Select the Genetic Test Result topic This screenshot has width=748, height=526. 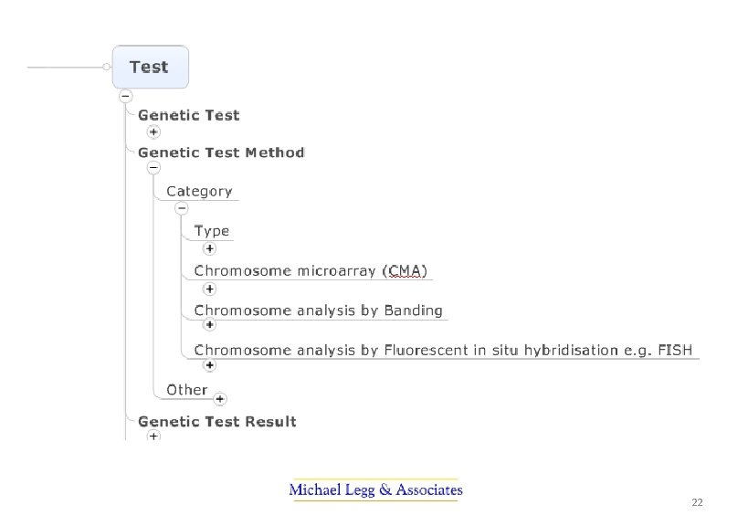tap(217, 421)
